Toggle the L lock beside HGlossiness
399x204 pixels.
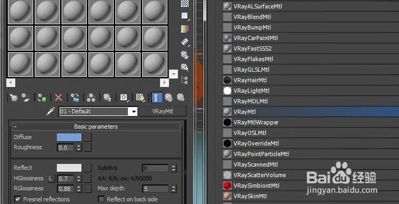(x=51, y=179)
